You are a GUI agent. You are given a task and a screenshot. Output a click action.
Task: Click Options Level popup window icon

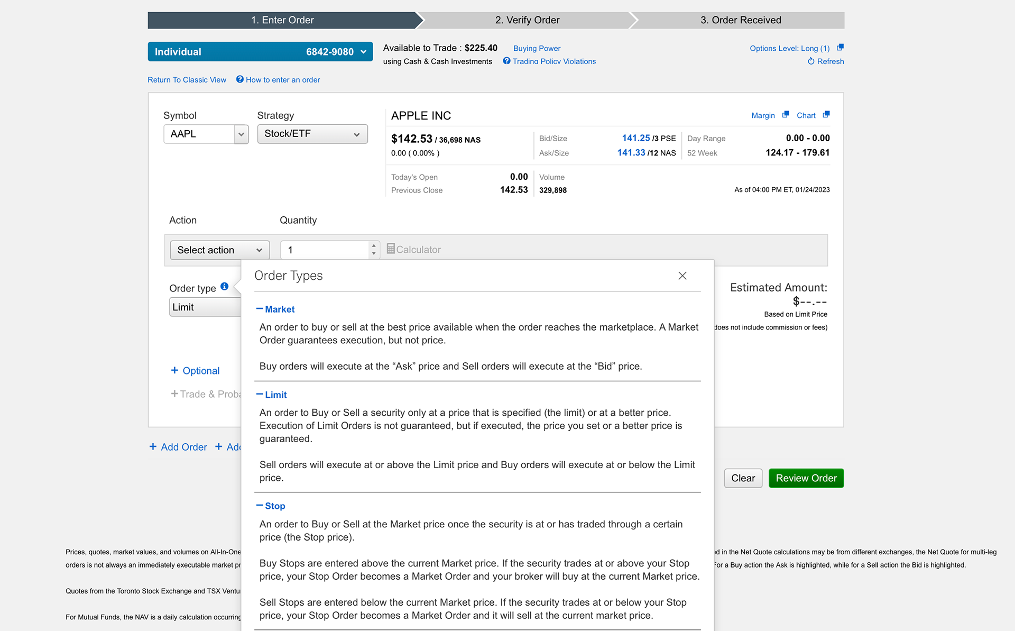click(840, 48)
